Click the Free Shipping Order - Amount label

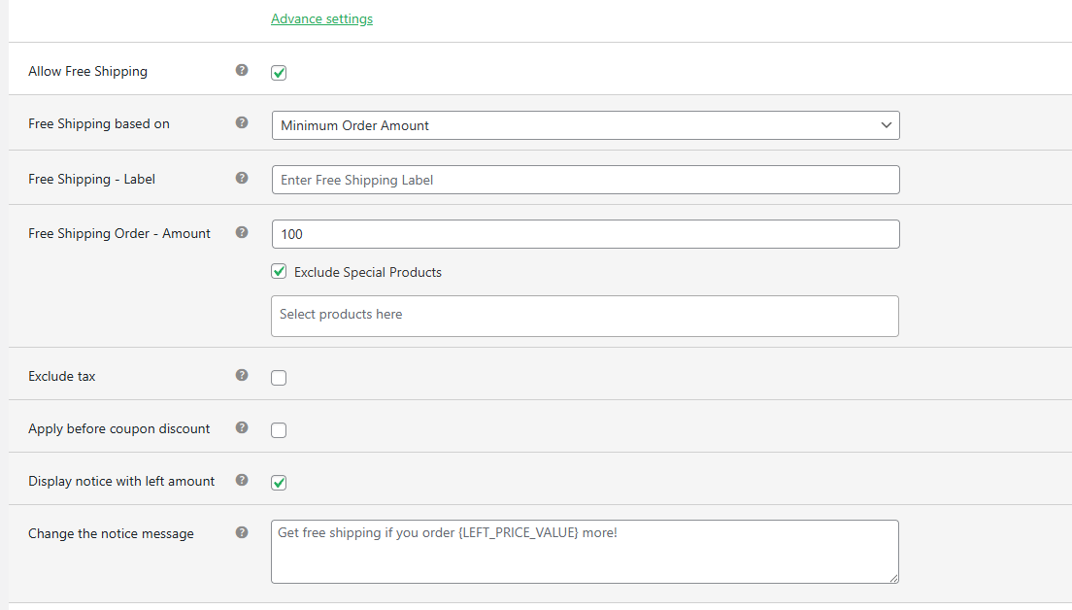pos(119,233)
